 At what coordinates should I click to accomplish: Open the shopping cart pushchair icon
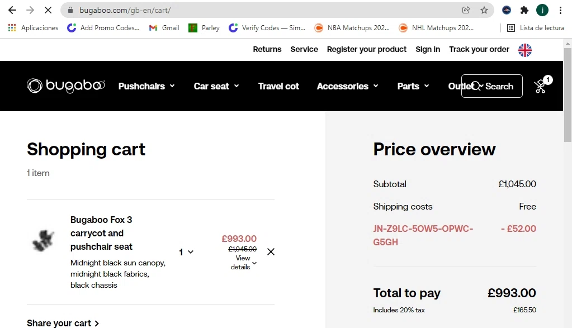pyautogui.click(x=541, y=86)
